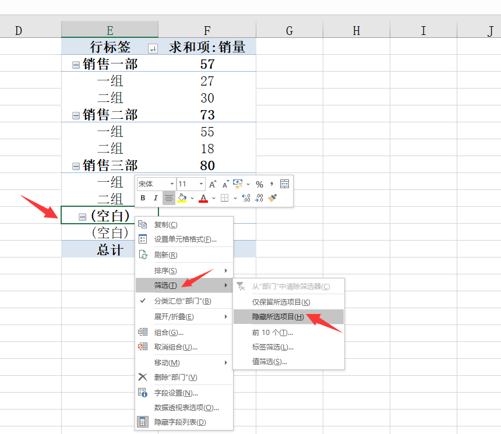Choose 前 10 个(T) filter
Viewport: 501px width, 434px height.
click(288, 333)
